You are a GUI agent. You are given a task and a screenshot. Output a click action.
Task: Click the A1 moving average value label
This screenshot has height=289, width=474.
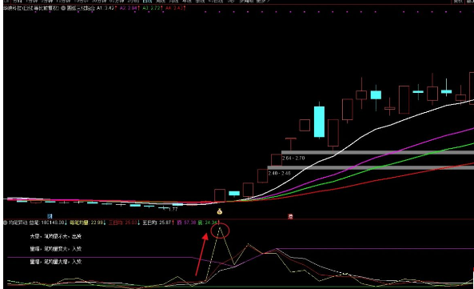tap(106, 8)
